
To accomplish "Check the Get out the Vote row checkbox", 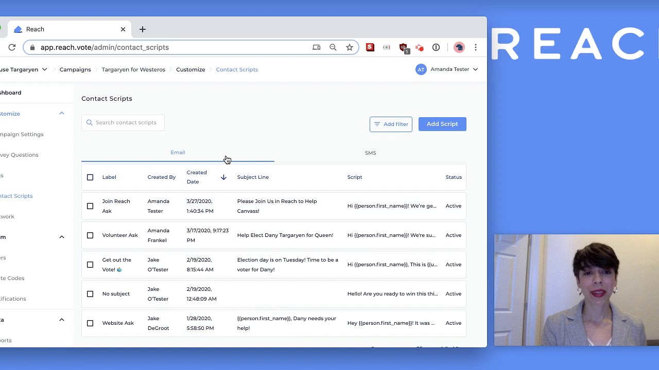I will (90, 265).
